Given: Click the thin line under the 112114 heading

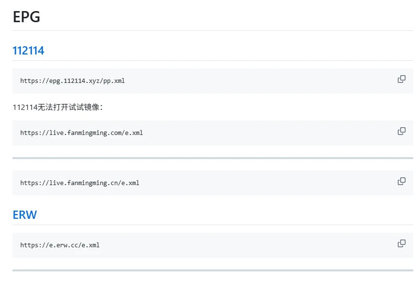Looking at the screenshot, I should tap(212, 60).
